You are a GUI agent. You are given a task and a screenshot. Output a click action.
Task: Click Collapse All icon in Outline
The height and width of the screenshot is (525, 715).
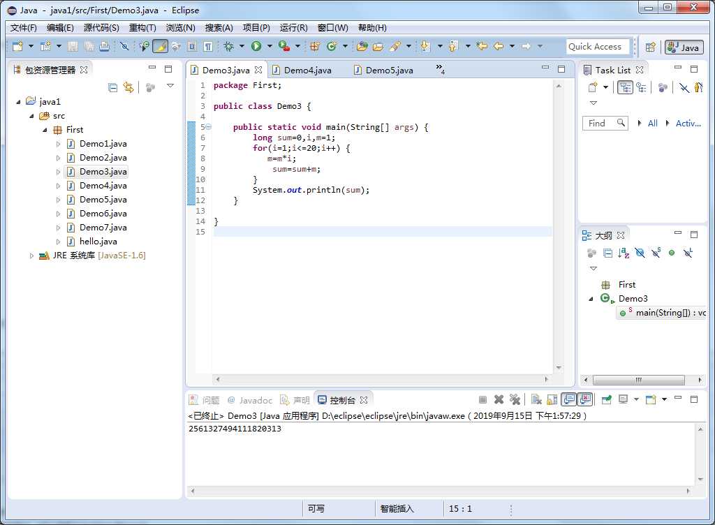tap(608, 253)
